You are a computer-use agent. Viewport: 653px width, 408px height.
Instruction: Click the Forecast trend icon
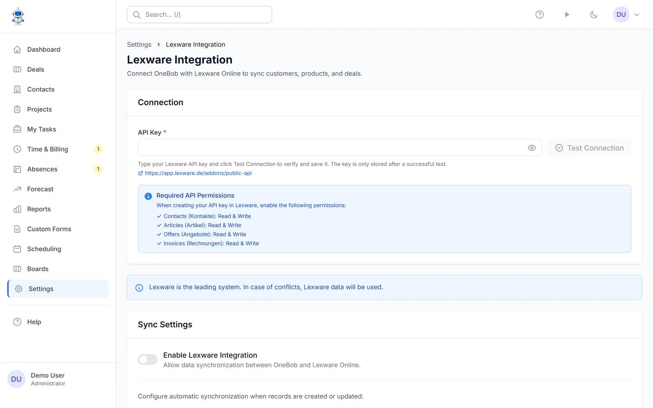[17, 189]
